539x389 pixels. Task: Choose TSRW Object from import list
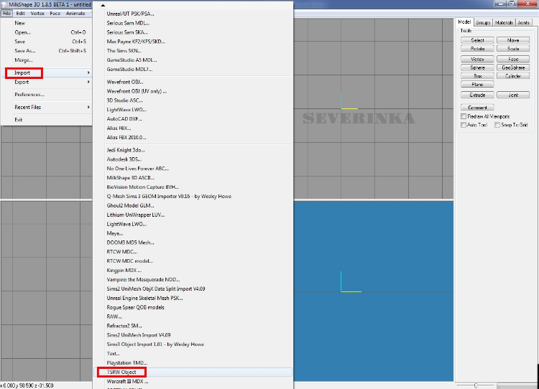(x=121, y=372)
